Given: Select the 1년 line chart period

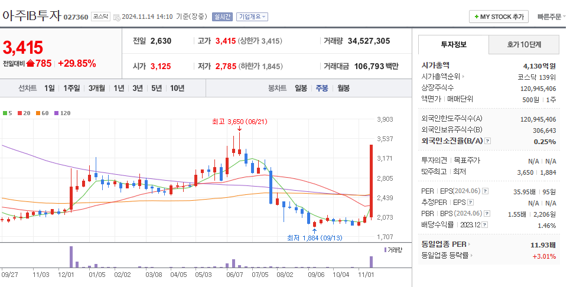Looking at the screenshot, I should [119, 88].
